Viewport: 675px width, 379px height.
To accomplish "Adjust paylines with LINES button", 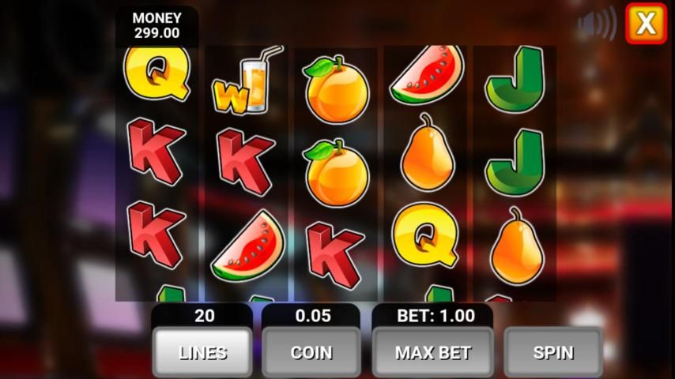I will [x=202, y=352].
